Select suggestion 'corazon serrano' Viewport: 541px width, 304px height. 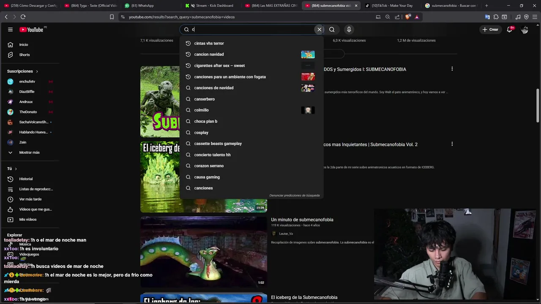[x=251, y=166]
